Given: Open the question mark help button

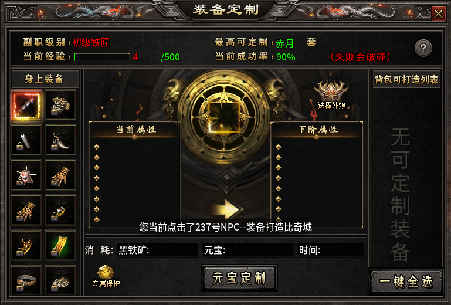Looking at the screenshot, I should (x=423, y=48).
